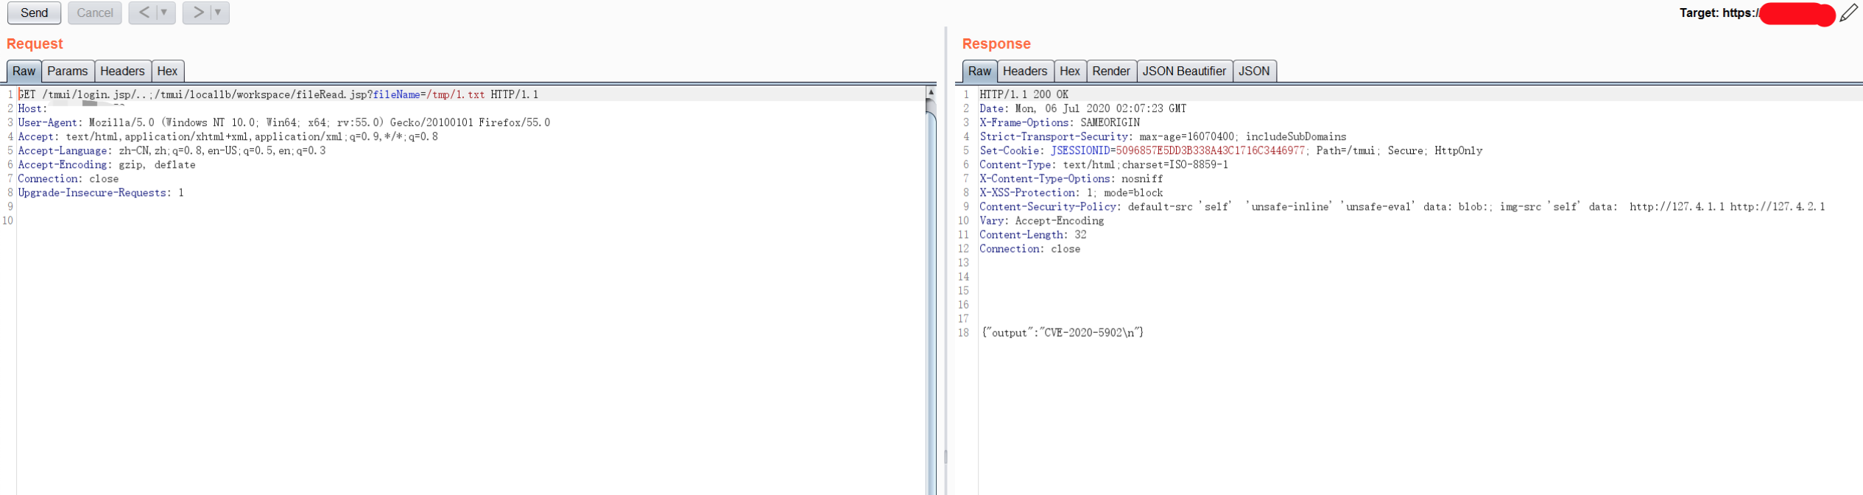The image size is (1863, 495).
Task: Click the X-Content-Type-Options header
Action: point(1071,178)
